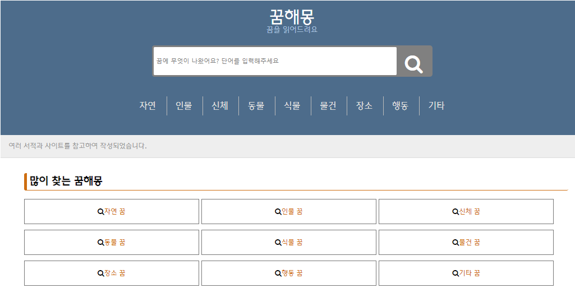575x288 pixels.
Task: Select the 장소 꿈 link text
Action: (x=115, y=273)
